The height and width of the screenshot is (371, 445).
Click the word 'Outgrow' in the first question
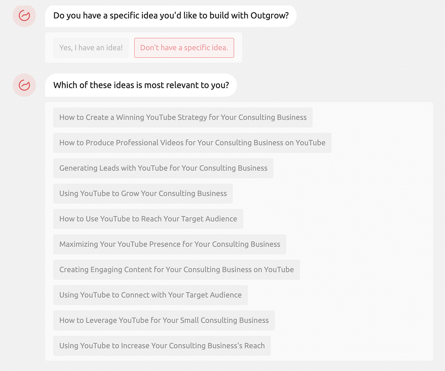coord(267,16)
